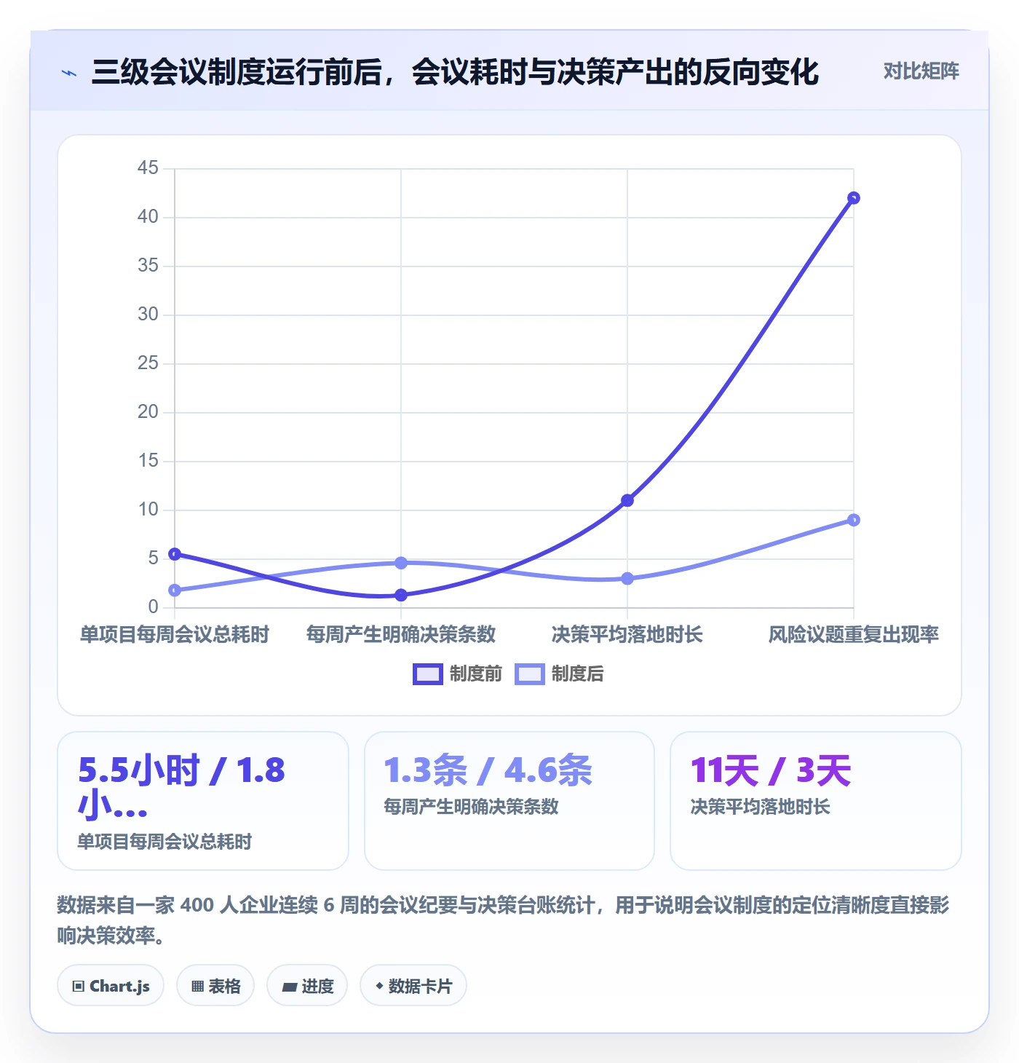Click the data source note paragraph
Viewport: 1019px width, 1063px height.
point(504,920)
